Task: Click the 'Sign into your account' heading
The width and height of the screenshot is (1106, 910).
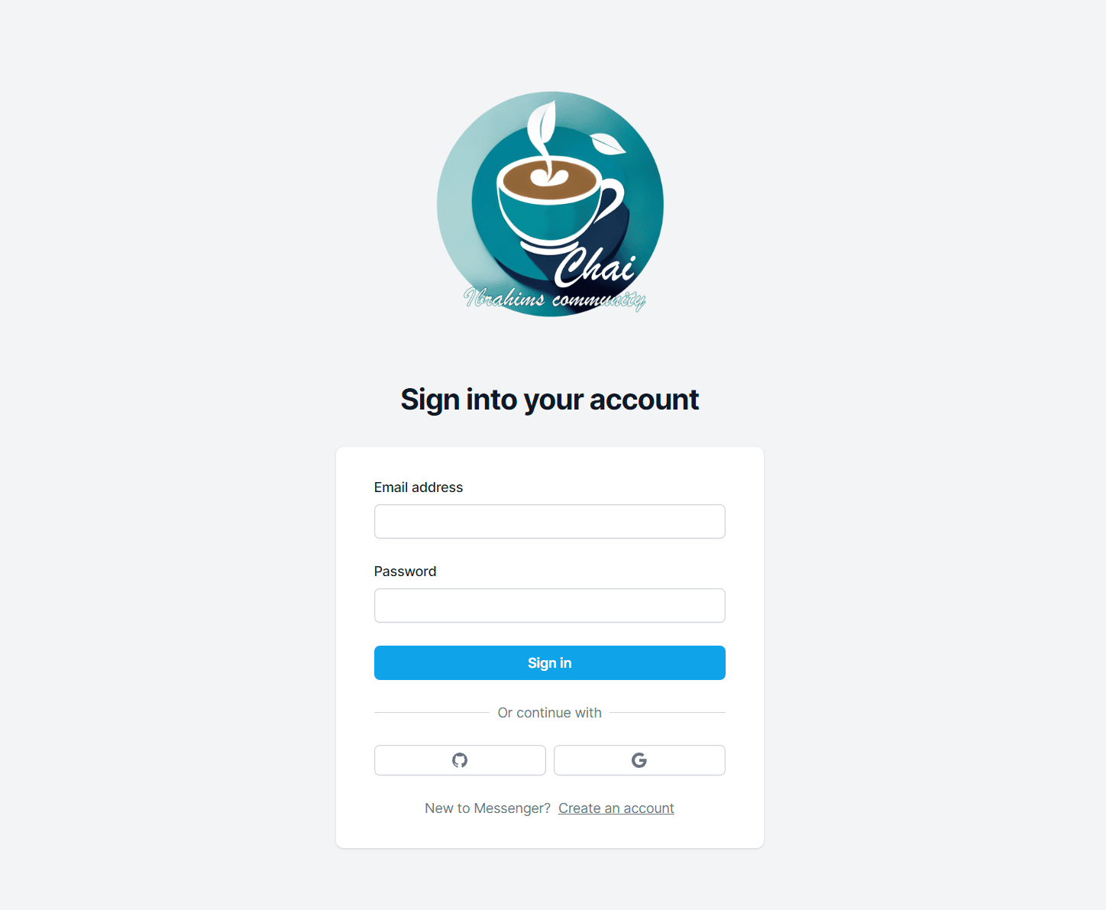Action: click(550, 400)
